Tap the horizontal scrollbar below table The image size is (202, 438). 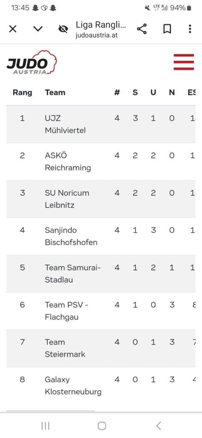[50, 411]
